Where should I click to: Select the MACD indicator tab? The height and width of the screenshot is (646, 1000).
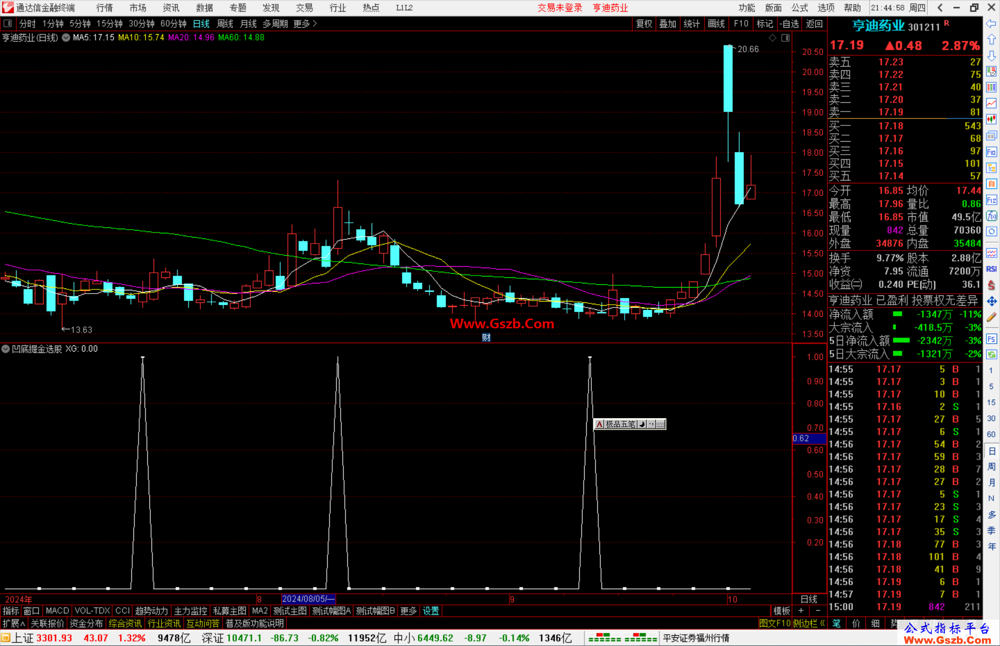point(57,611)
